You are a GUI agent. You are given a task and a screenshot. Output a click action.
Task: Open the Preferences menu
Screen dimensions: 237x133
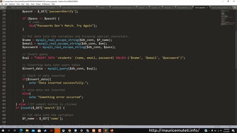(46, 4)
